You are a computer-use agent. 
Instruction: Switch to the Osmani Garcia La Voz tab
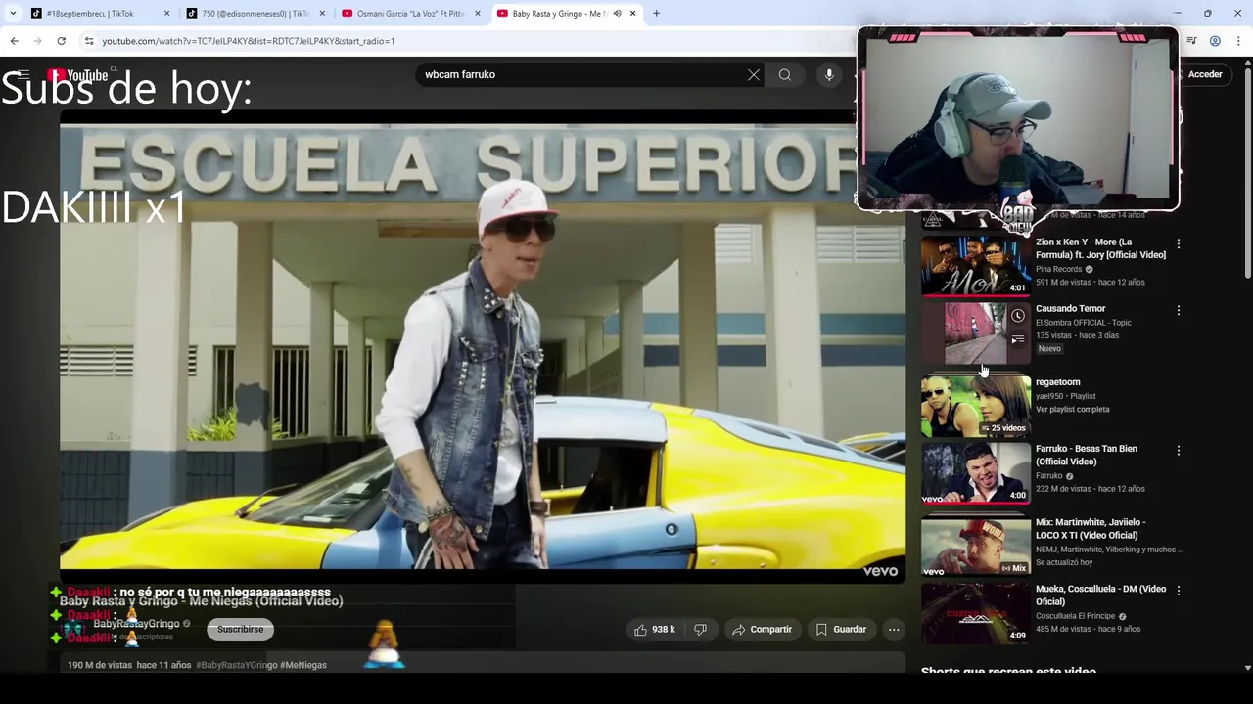click(409, 14)
